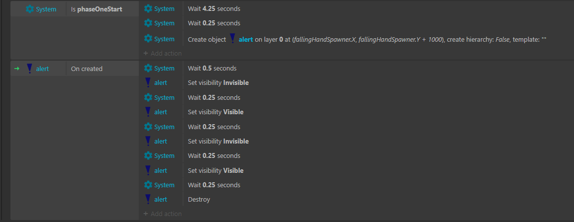
Task: Select alert icon on the Destroy action
Action: pyautogui.click(x=148, y=199)
